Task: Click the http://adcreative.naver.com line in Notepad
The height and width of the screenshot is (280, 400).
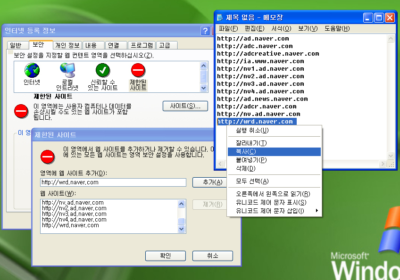Action: pyautogui.click(x=268, y=54)
